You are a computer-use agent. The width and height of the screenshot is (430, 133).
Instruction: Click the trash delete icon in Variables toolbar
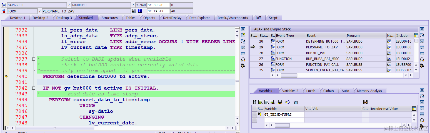255,102
